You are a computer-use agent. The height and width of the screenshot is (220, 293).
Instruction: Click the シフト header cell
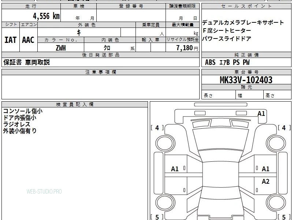click(x=11, y=25)
